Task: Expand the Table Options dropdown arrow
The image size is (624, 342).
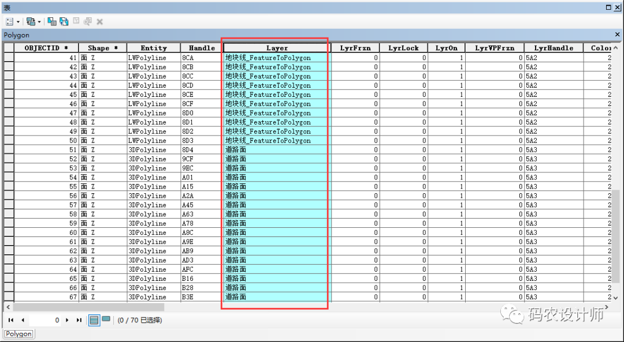Action: click(x=18, y=21)
